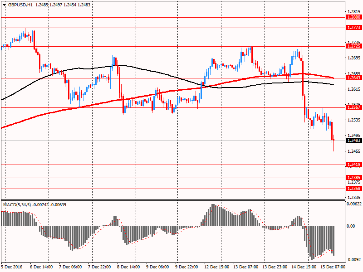363x272 pixels.
Task: Click the 1.2567 red price level label
Action: (353, 107)
